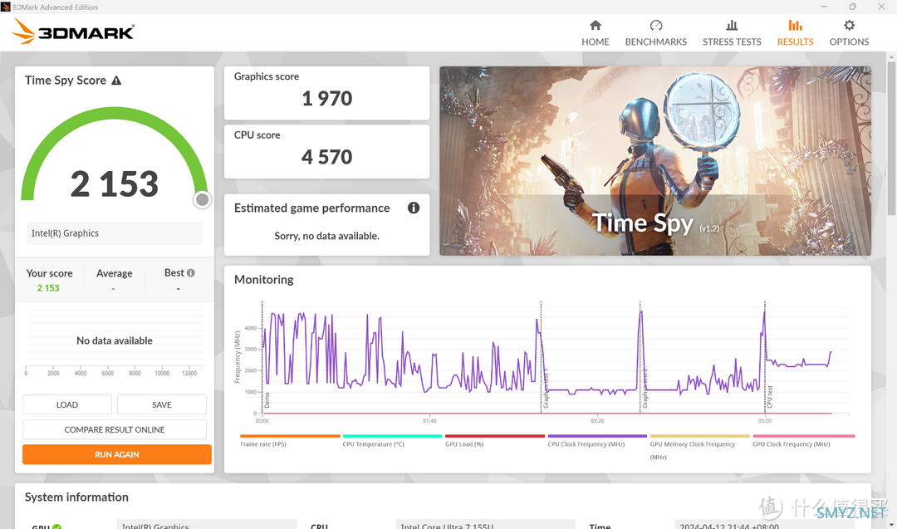Maximize the 3DMark window

click(852, 7)
